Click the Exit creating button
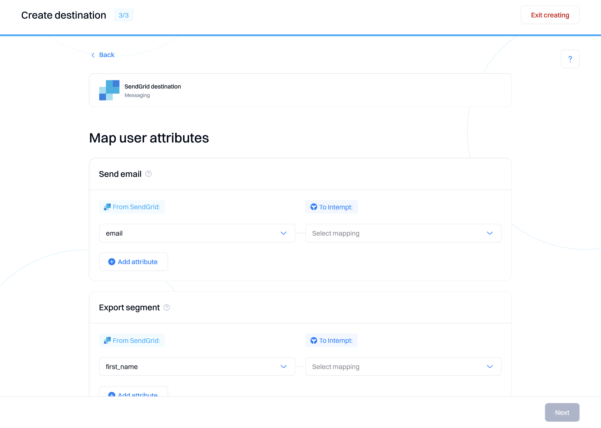This screenshot has width=601, height=428. 550,15
